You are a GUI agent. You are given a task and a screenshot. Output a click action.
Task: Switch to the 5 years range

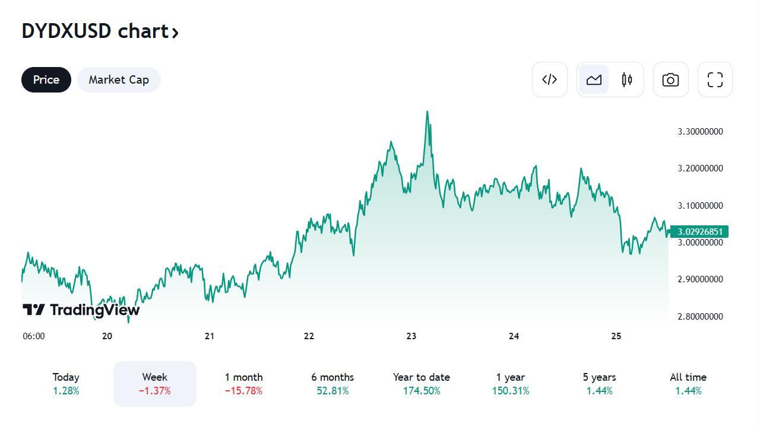pyautogui.click(x=600, y=384)
